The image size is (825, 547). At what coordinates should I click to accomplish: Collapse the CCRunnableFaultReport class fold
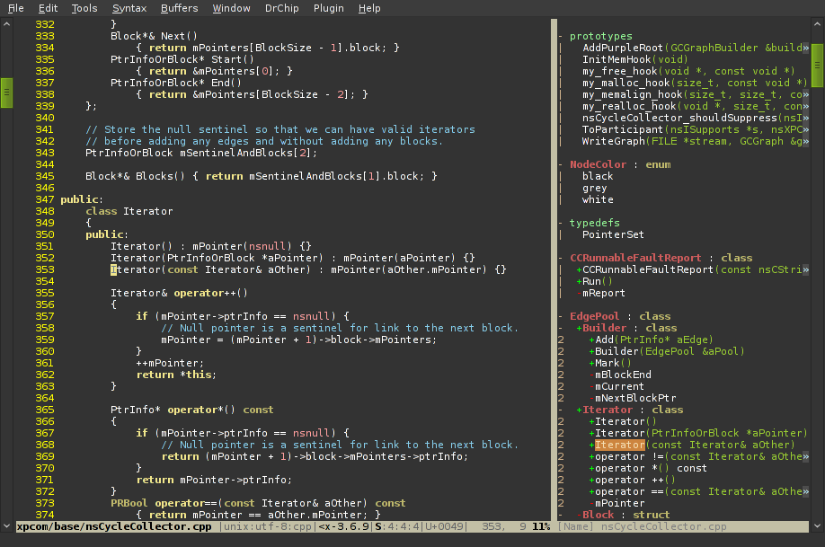point(561,258)
